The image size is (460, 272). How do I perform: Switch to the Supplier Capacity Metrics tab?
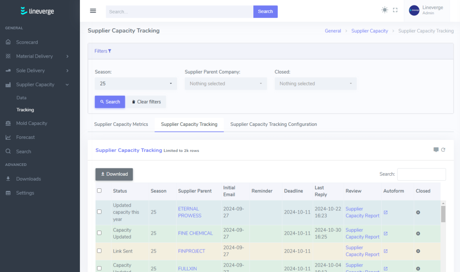pyautogui.click(x=121, y=124)
